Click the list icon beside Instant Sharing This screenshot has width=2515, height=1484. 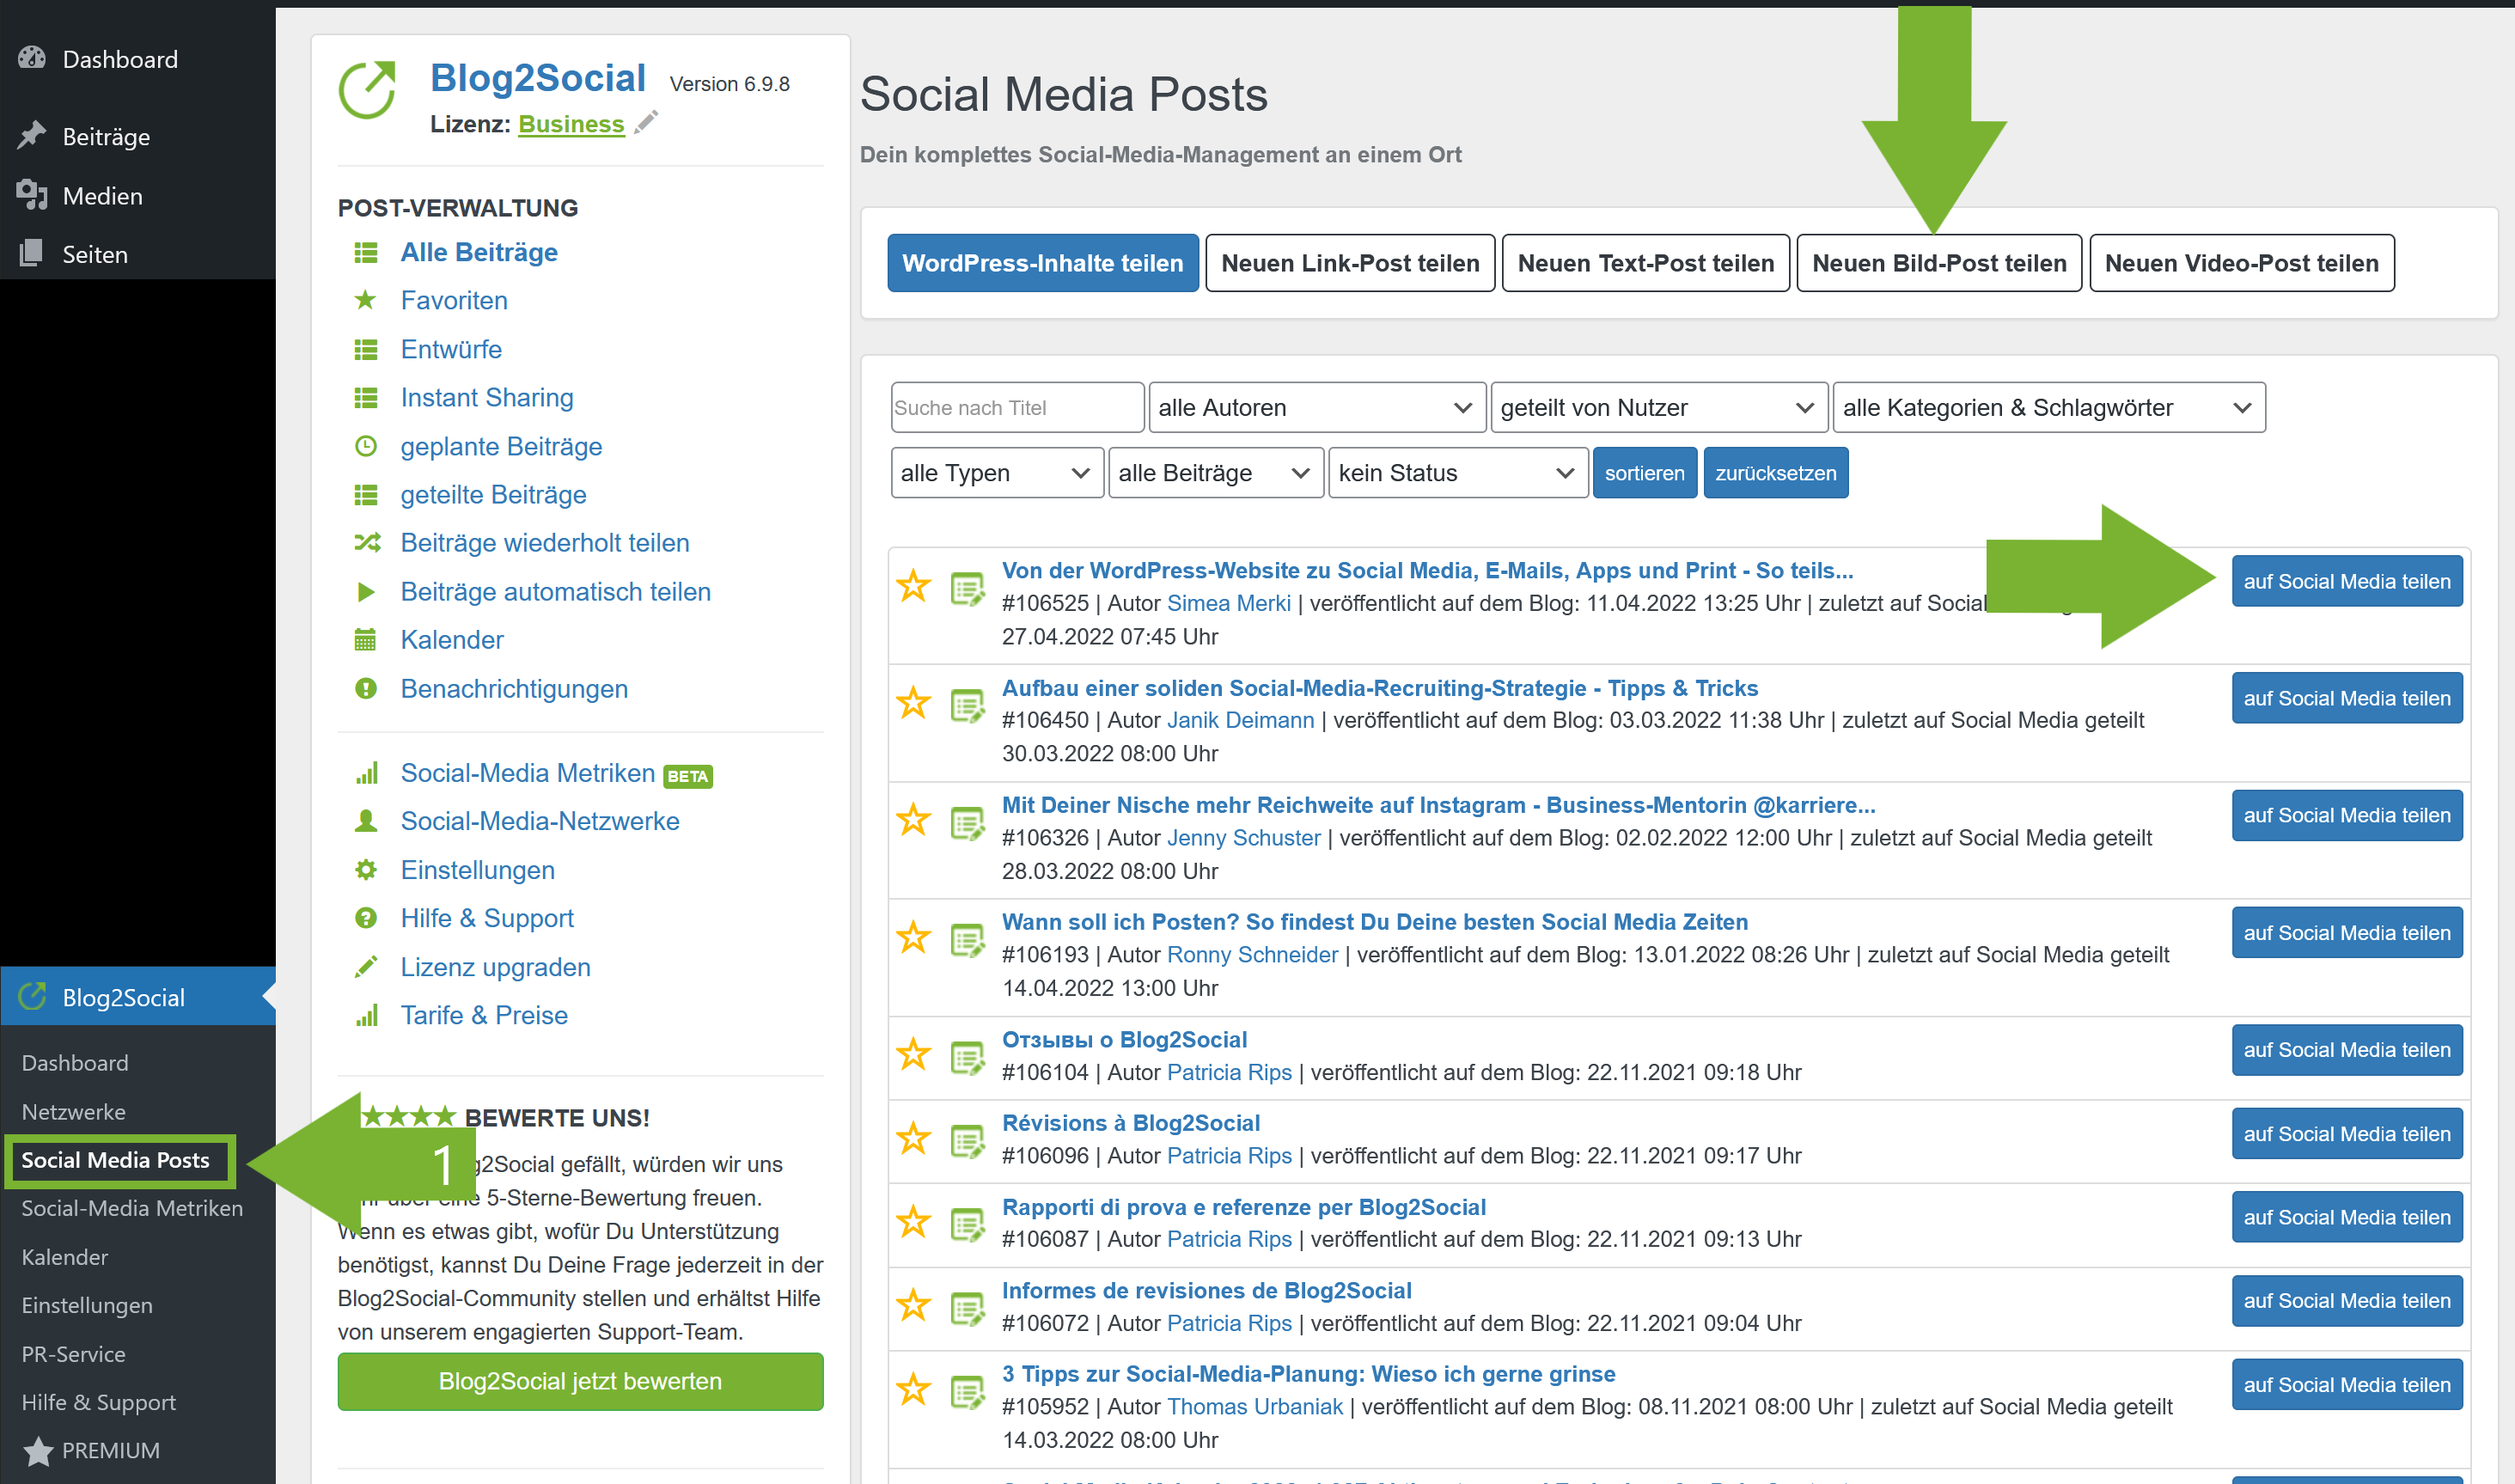(x=366, y=398)
